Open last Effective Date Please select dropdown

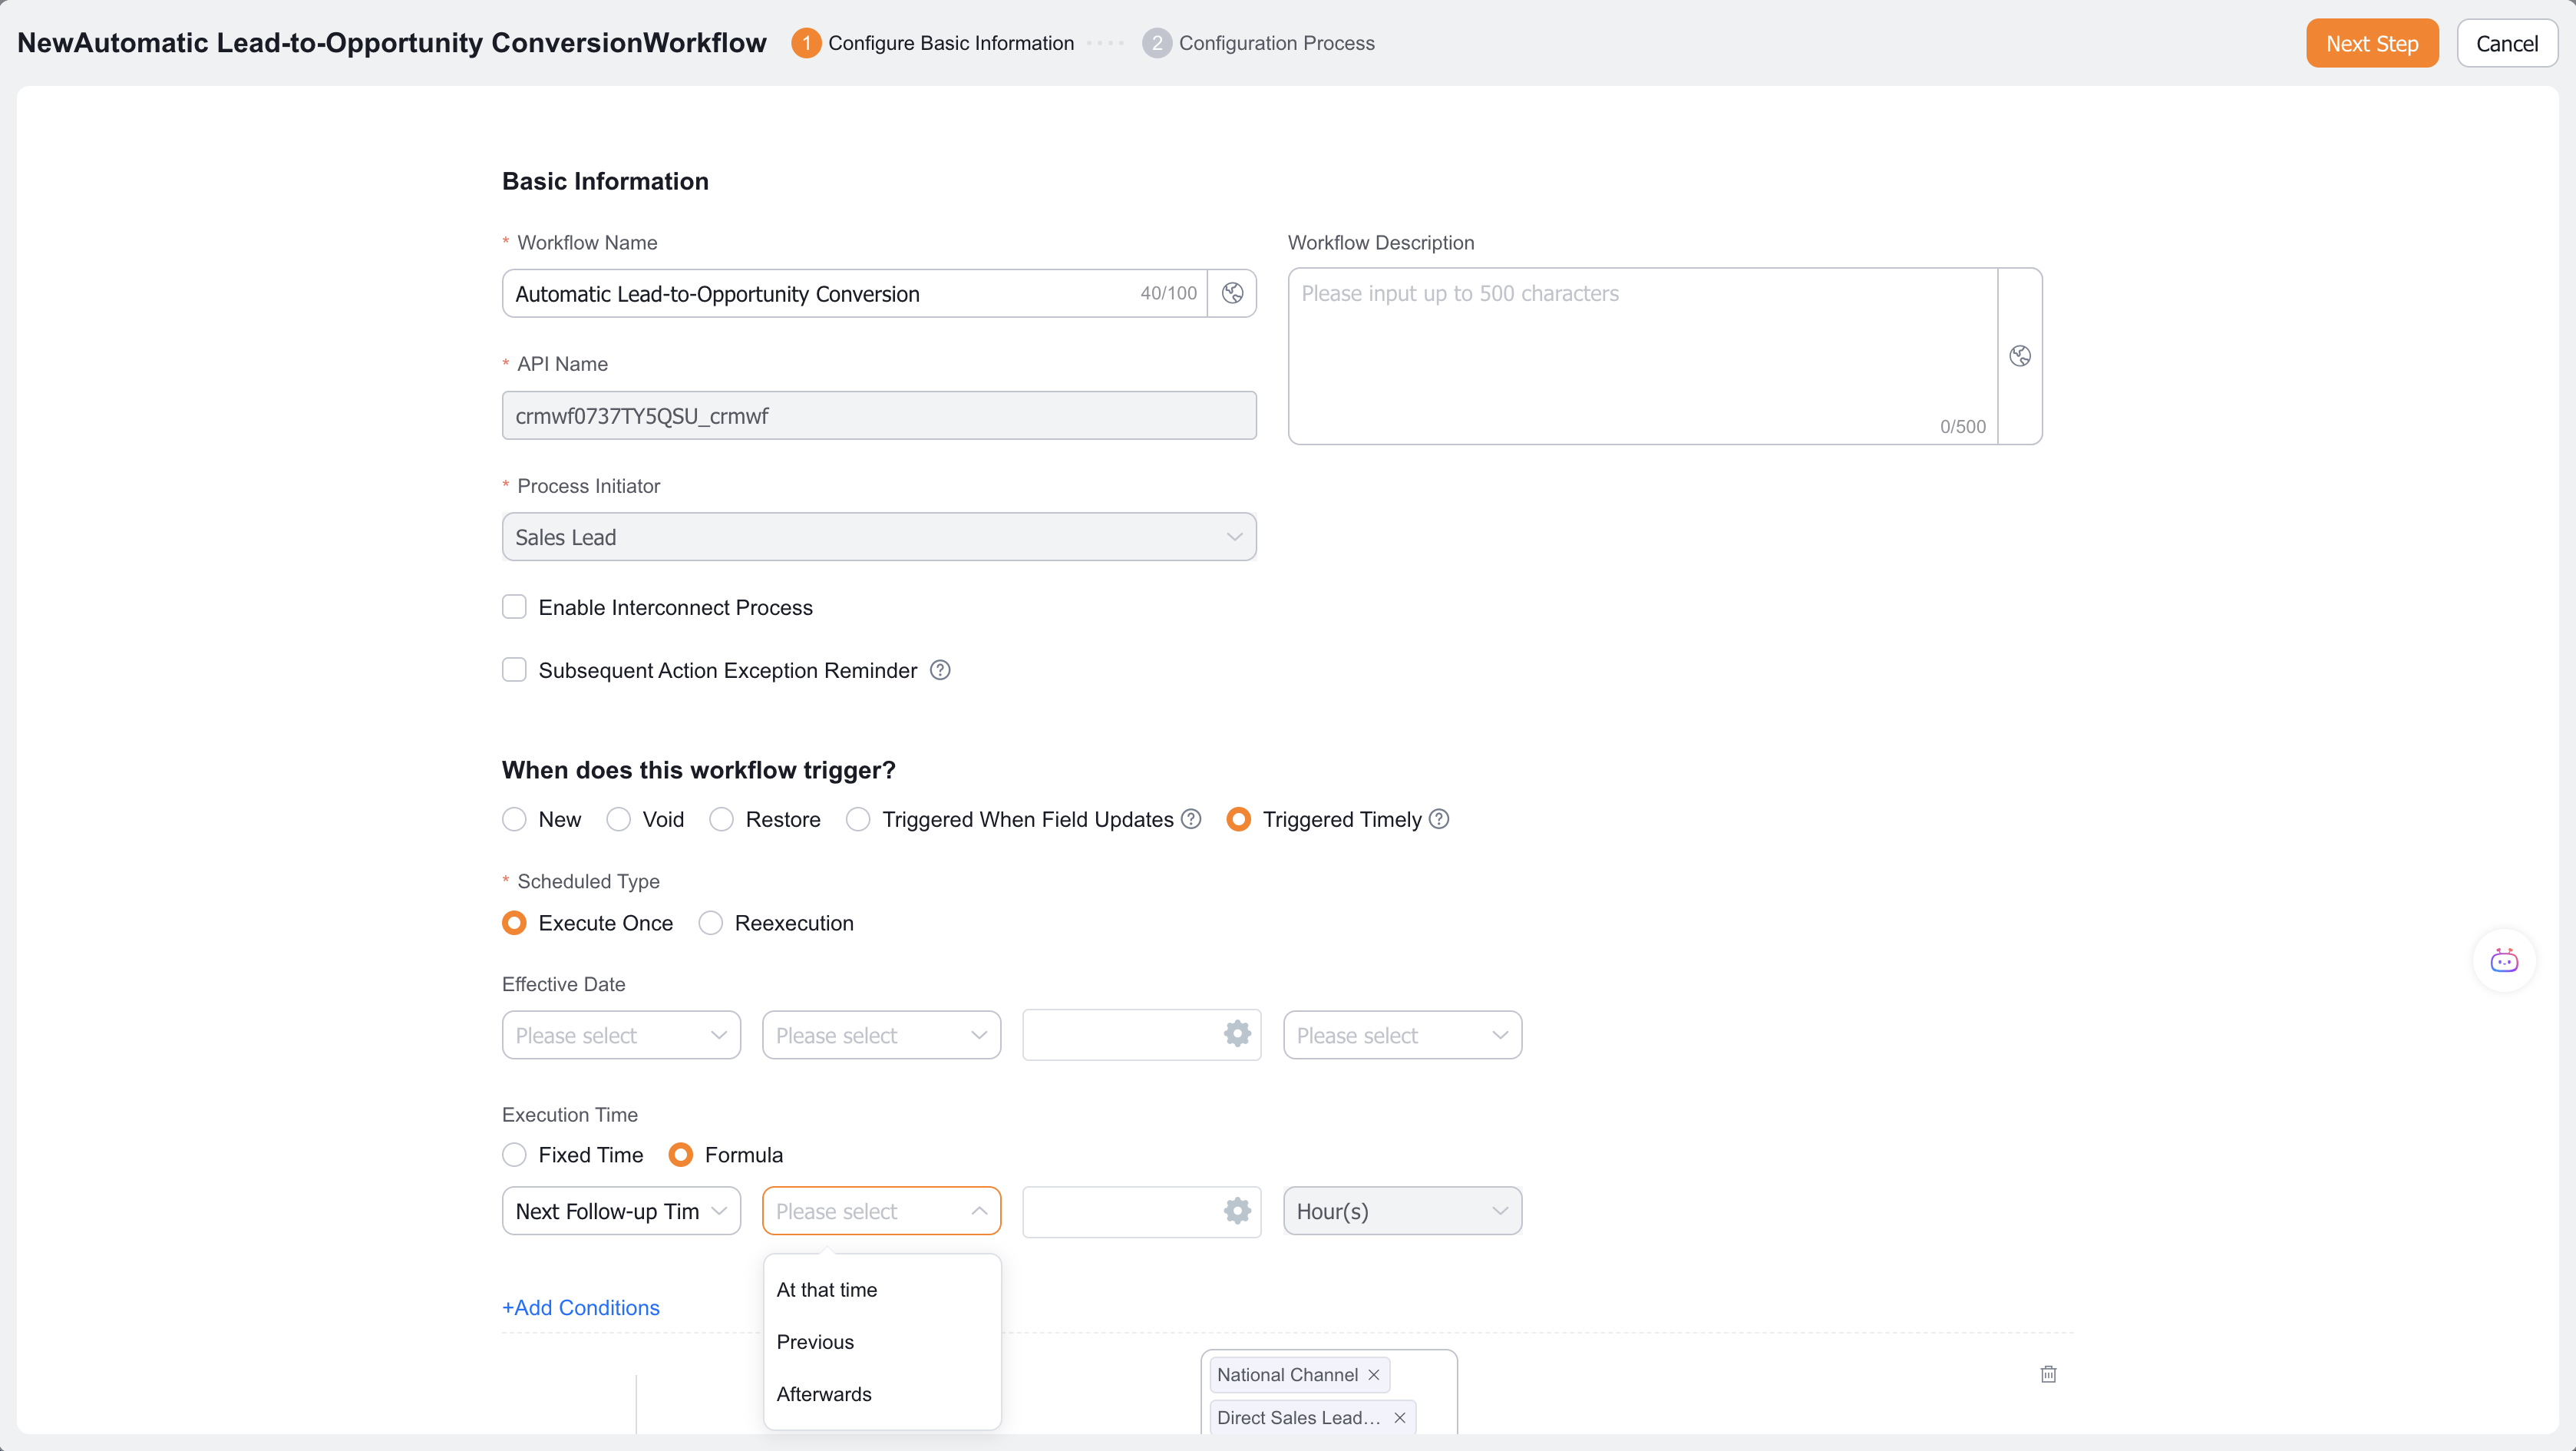click(x=1402, y=1035)
